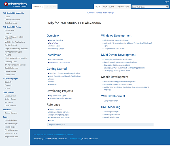Click the Overview heading link
The image size is (170, 146).
(x=53, y=36)
